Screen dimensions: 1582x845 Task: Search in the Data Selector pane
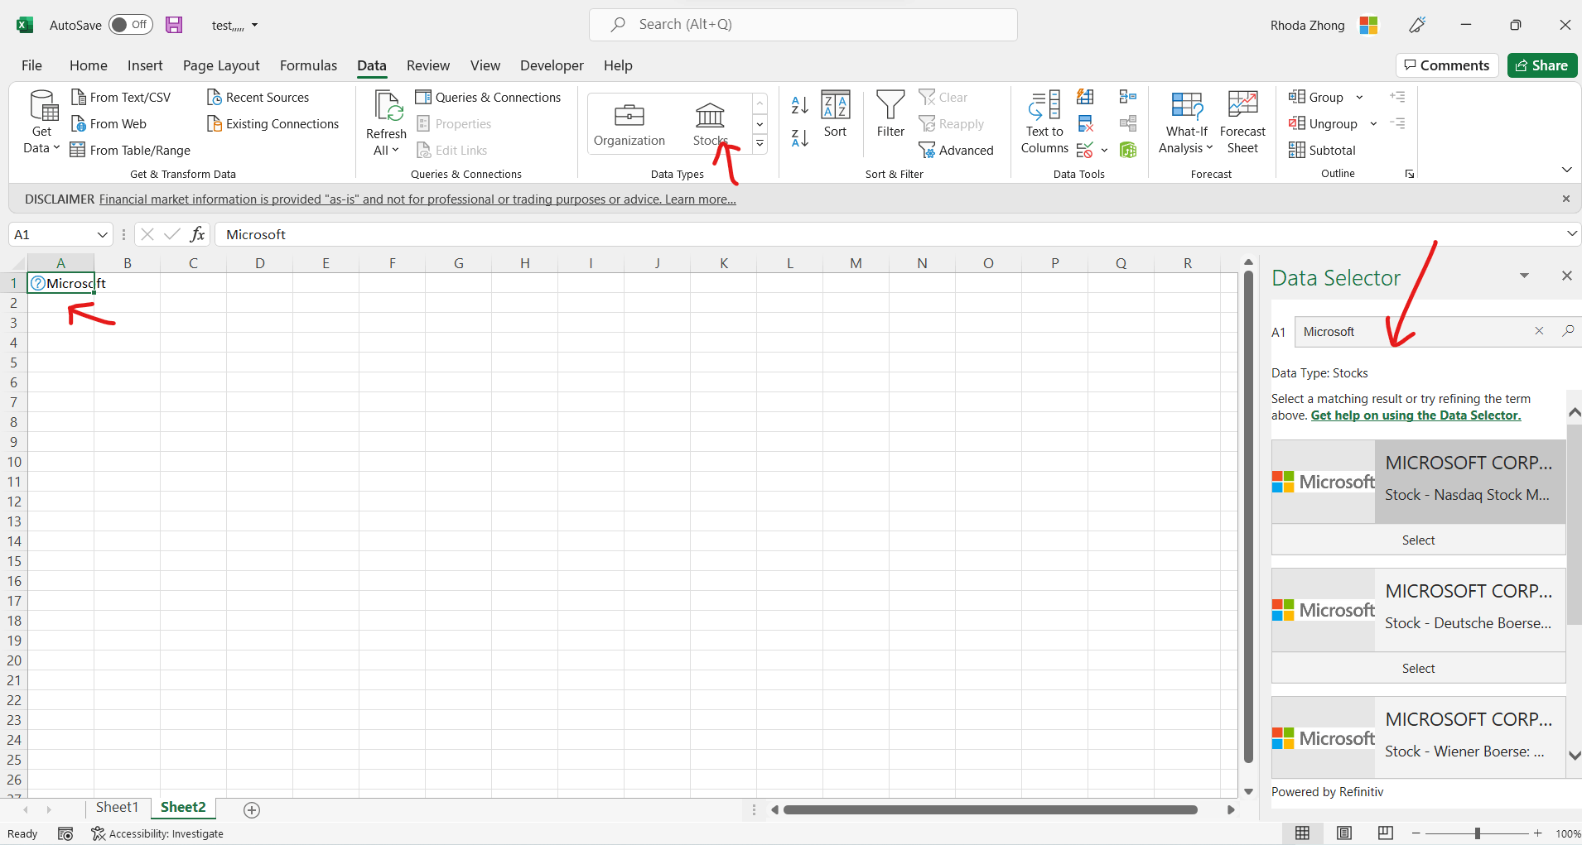click(1567, 331)
